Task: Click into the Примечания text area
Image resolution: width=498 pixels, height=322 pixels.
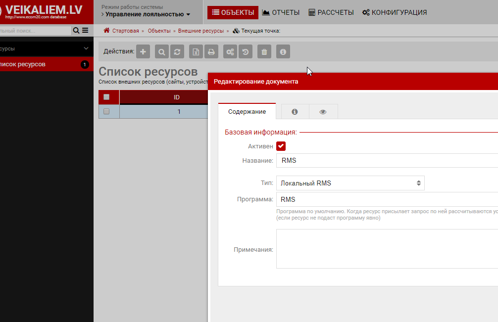Action: (x=386, y=249)
